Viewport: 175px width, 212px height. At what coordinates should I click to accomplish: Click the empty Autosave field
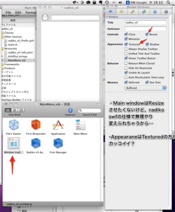(x=145, y=29)
